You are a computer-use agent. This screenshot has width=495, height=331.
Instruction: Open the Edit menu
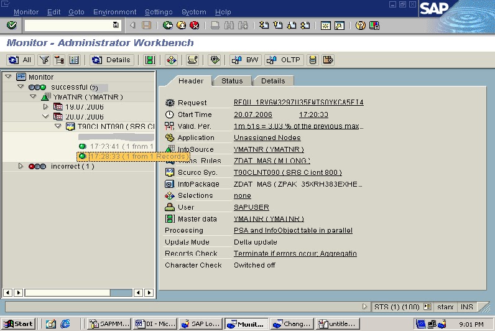pyautogui.click(x=53, y=12)
